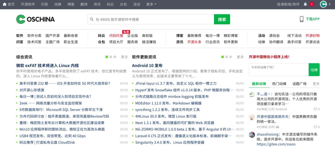Open article USB4 规范发布
The image size is (335, 147).
(x=52, y=136)
